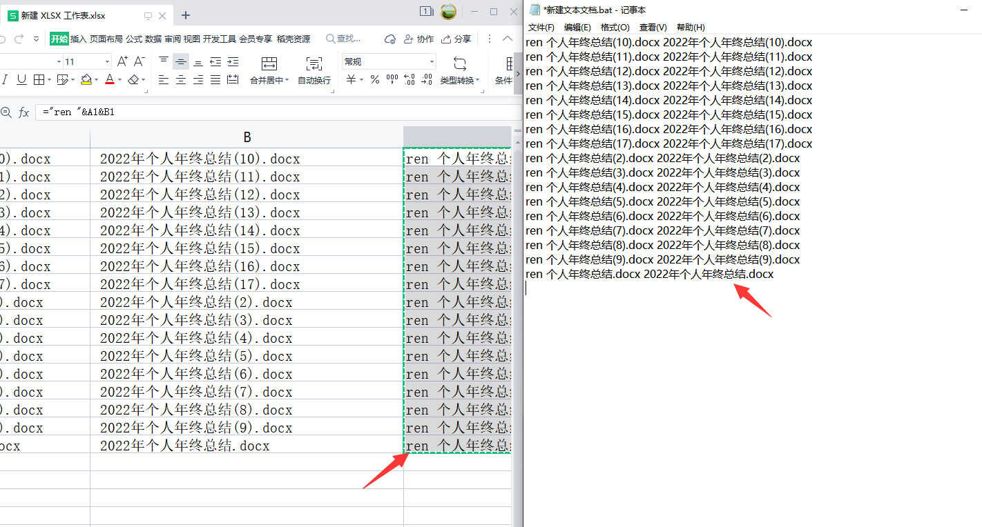
Task: Toggle center horizontal alignment
Action: point(180,80)
